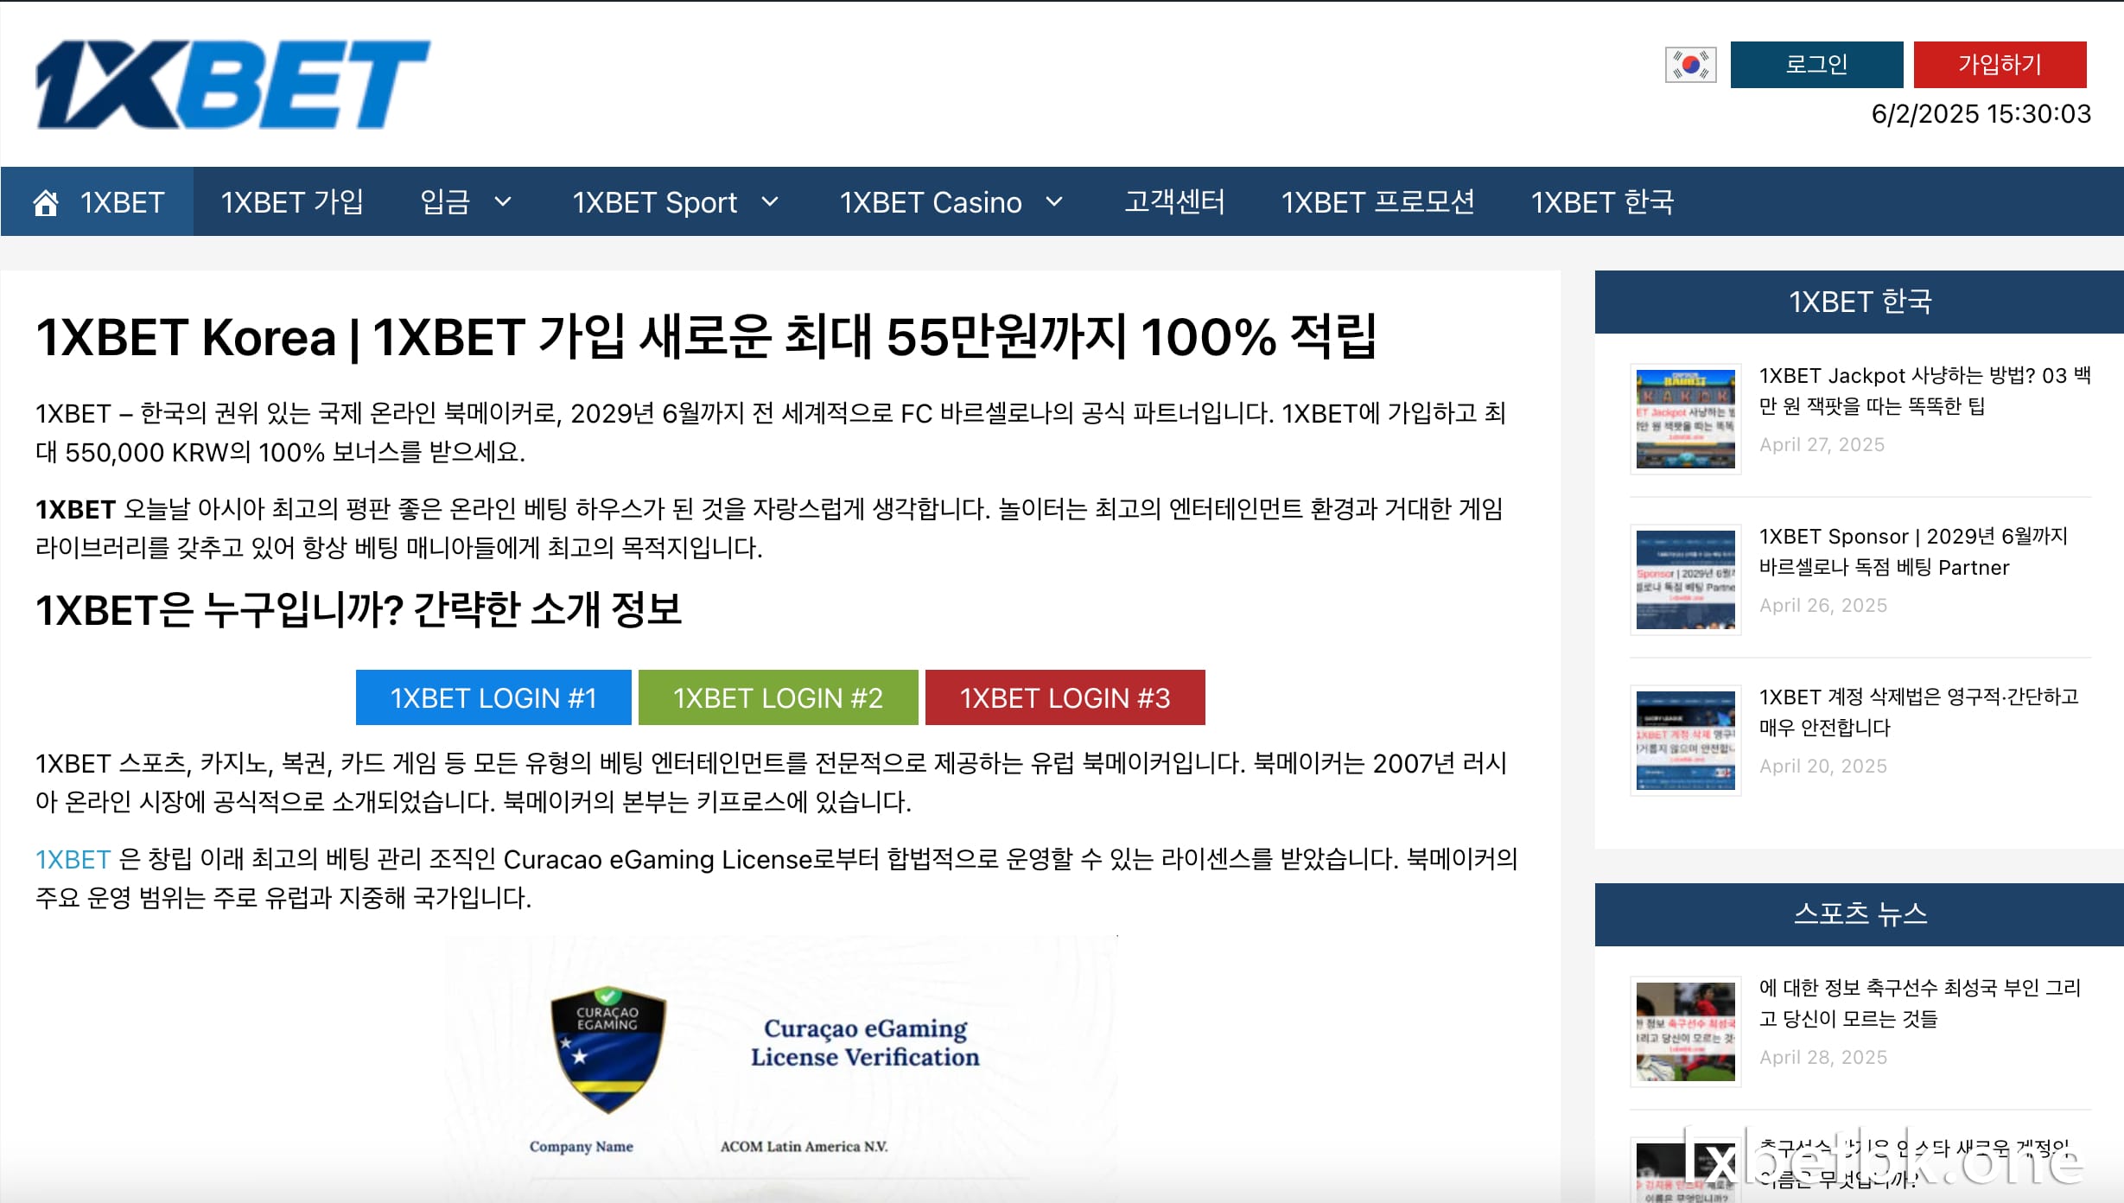
Task: Click the Jackpot article thumbnail
Action: click(1685, 418)
